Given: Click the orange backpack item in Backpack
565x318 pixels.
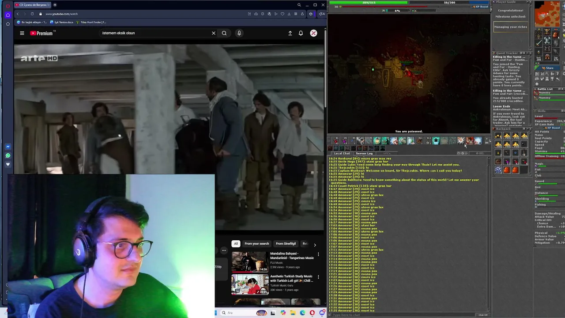Looking at the screenshot, I should [507, 170].
